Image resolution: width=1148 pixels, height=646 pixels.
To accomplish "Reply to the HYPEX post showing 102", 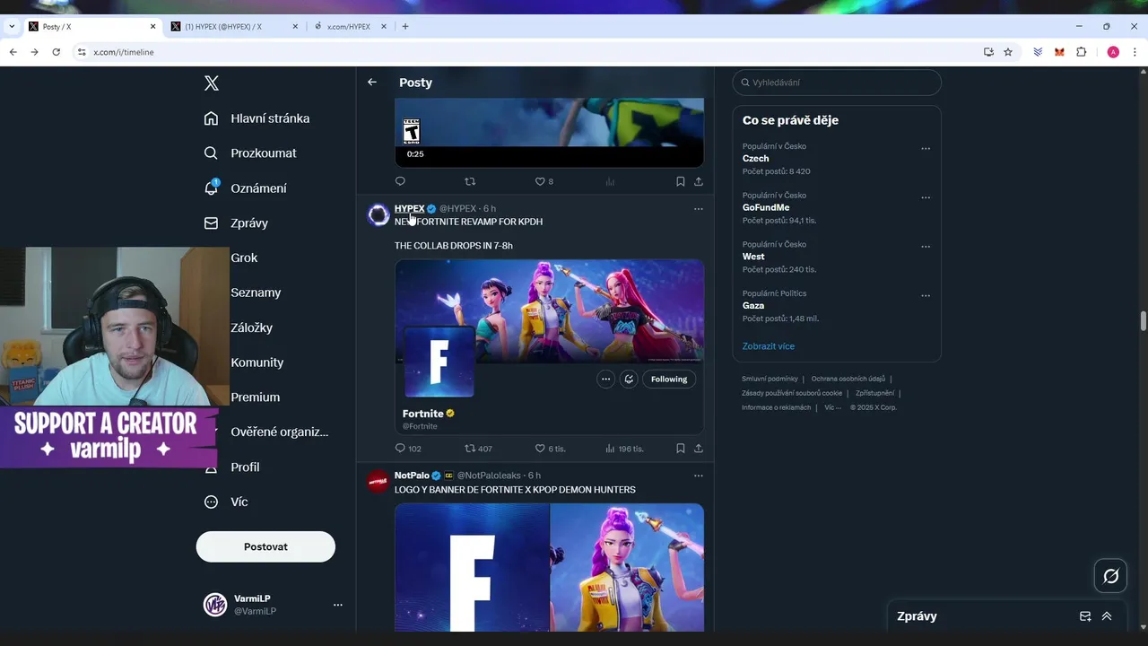I will point(408,449).
